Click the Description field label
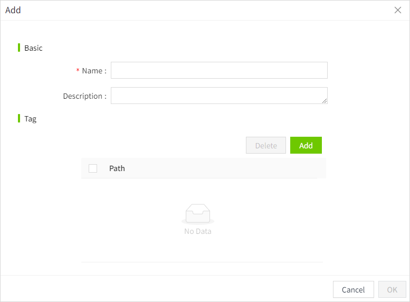Image resolution: width=410 pixels, height=302 pixels. [84, 96]
